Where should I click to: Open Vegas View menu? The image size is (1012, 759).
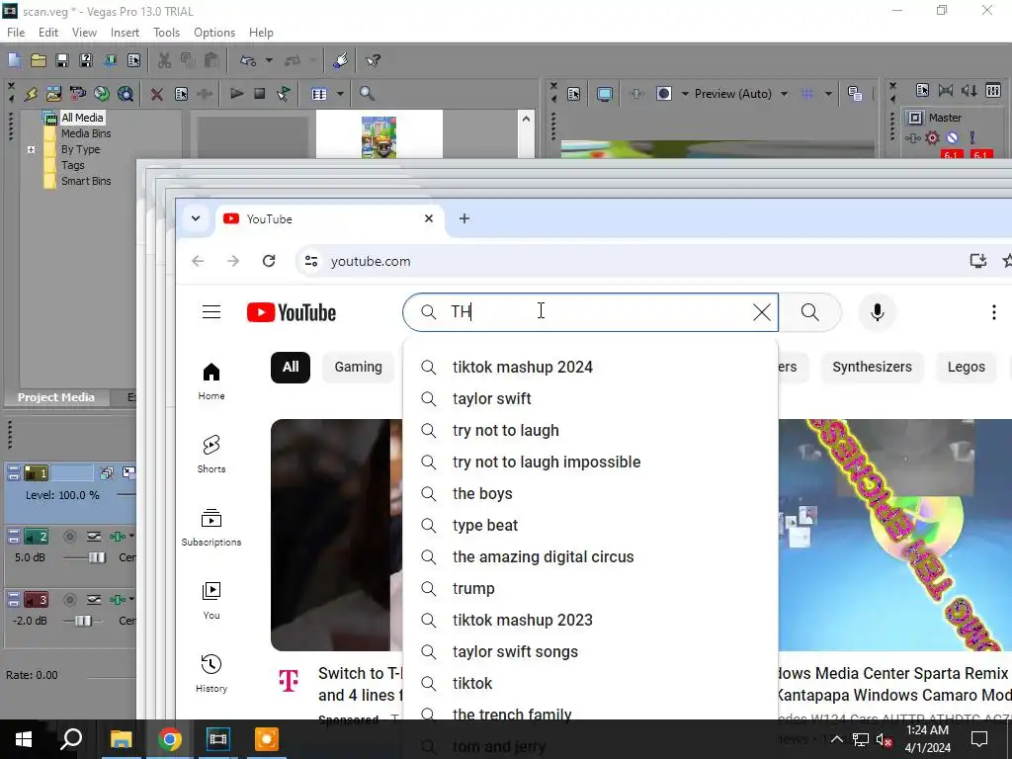(84, 33)
